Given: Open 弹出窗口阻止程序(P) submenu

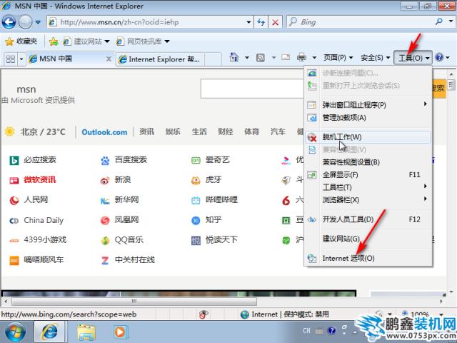Looking at the screenshot, I should click(368, 105).
